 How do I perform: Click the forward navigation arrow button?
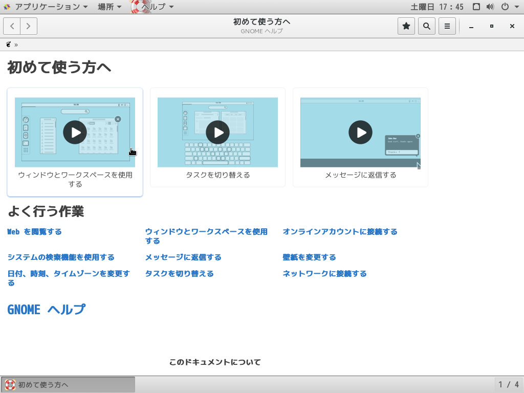click(29, 26)
